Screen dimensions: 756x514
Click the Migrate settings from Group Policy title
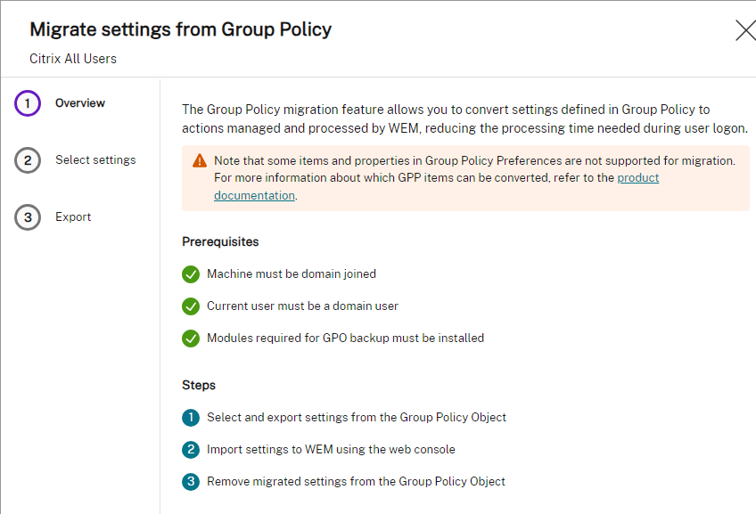click(x=181, y=29)
